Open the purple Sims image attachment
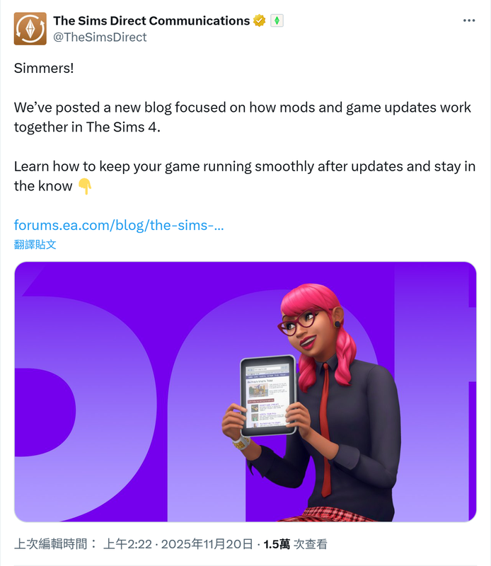491x566 pixels. pos(245,392)
